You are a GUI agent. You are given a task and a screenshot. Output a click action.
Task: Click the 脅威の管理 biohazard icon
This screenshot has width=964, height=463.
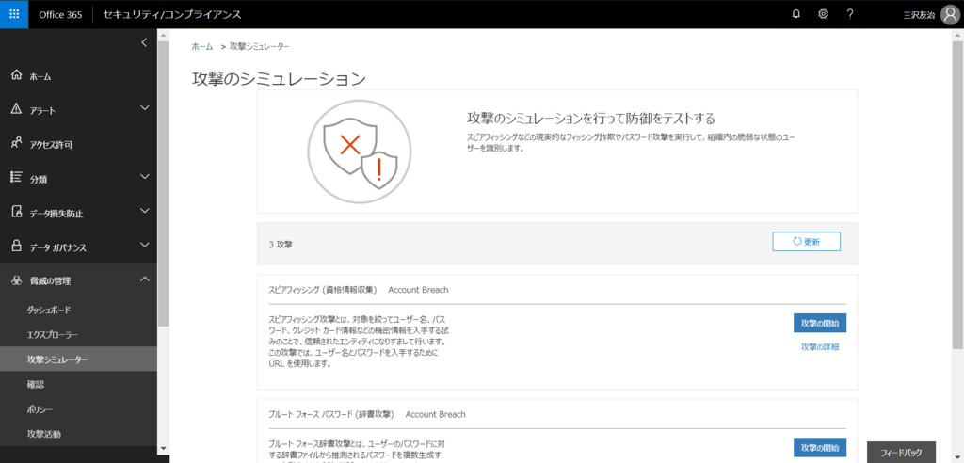pos(17,280)
